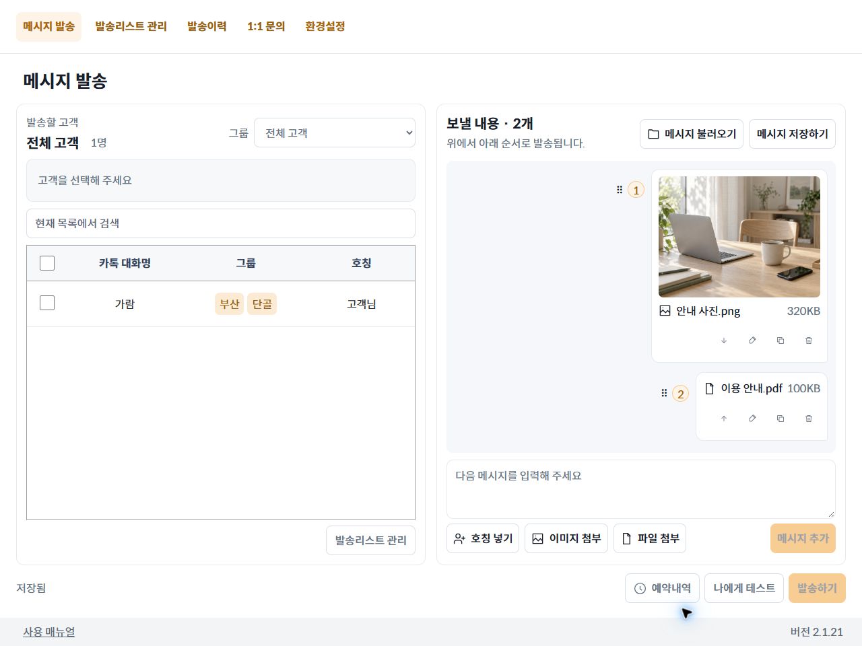The image size is (862, 646).
Task: Send a test with 나에게 테스트
Action: (744, 588)
